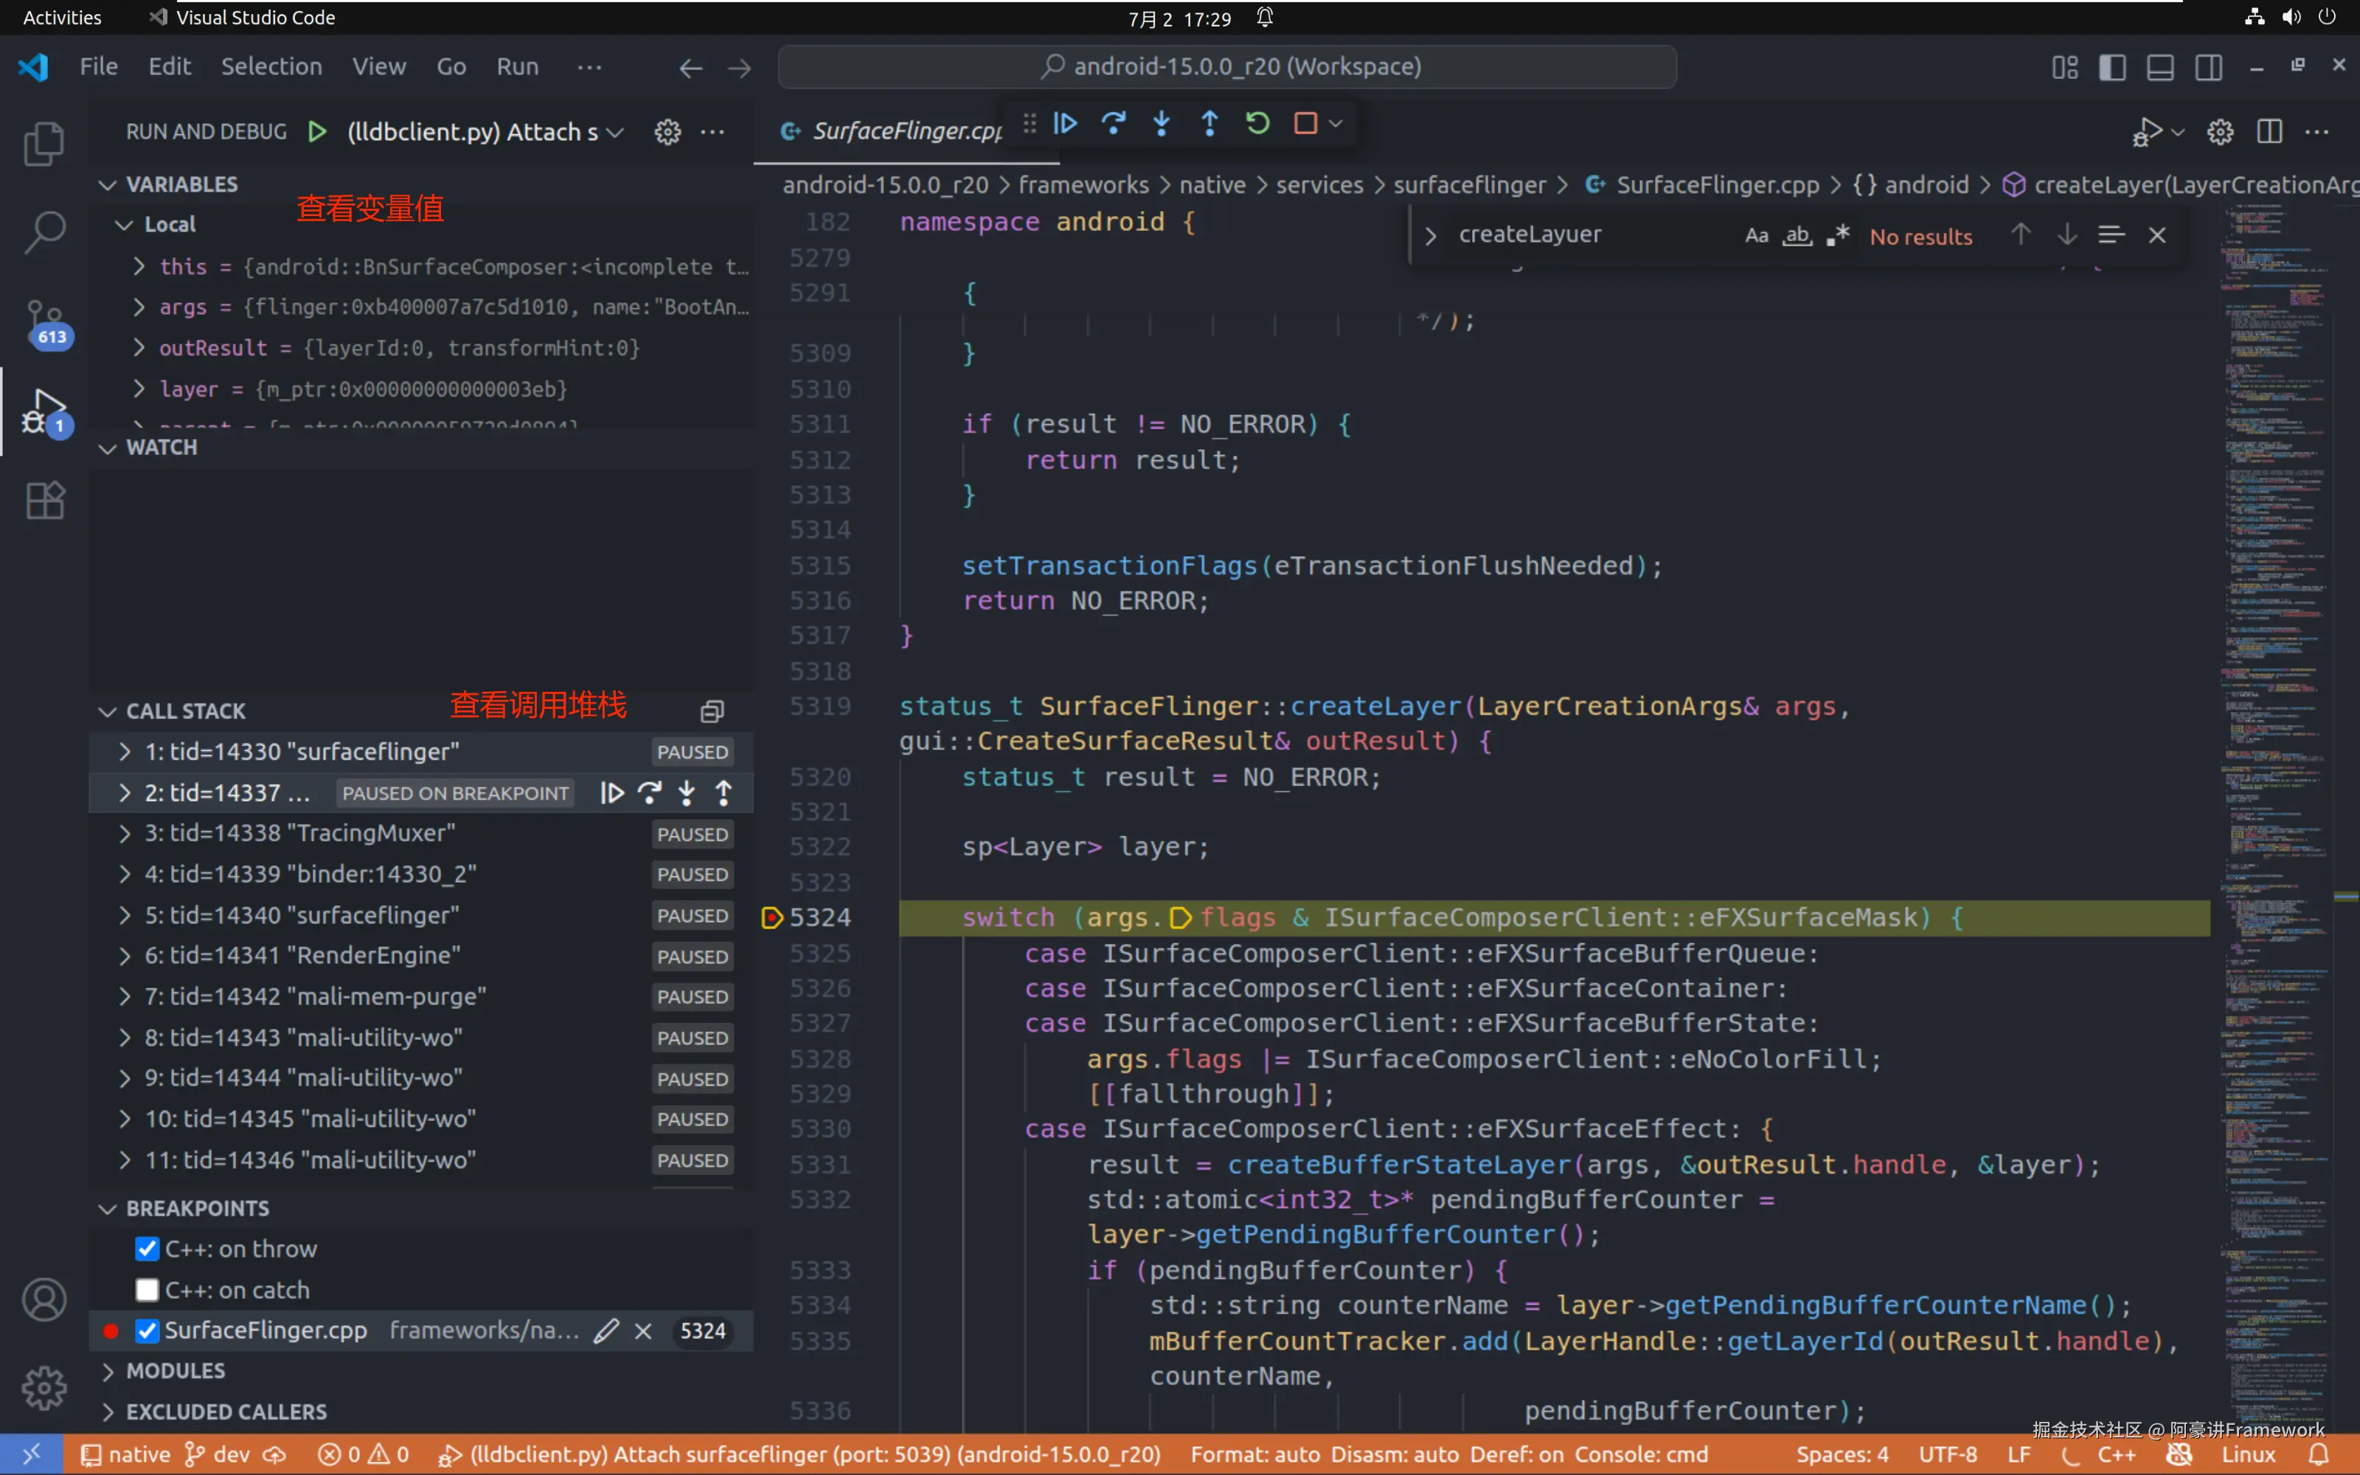The width and height of the screenshot is (2360, 1475).
Task: Expand the args variable
Action: coord(139,308)
